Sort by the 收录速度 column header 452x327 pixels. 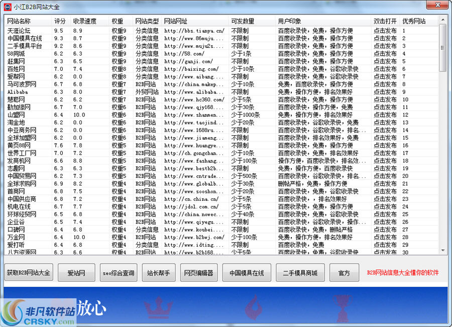(90, 21)
